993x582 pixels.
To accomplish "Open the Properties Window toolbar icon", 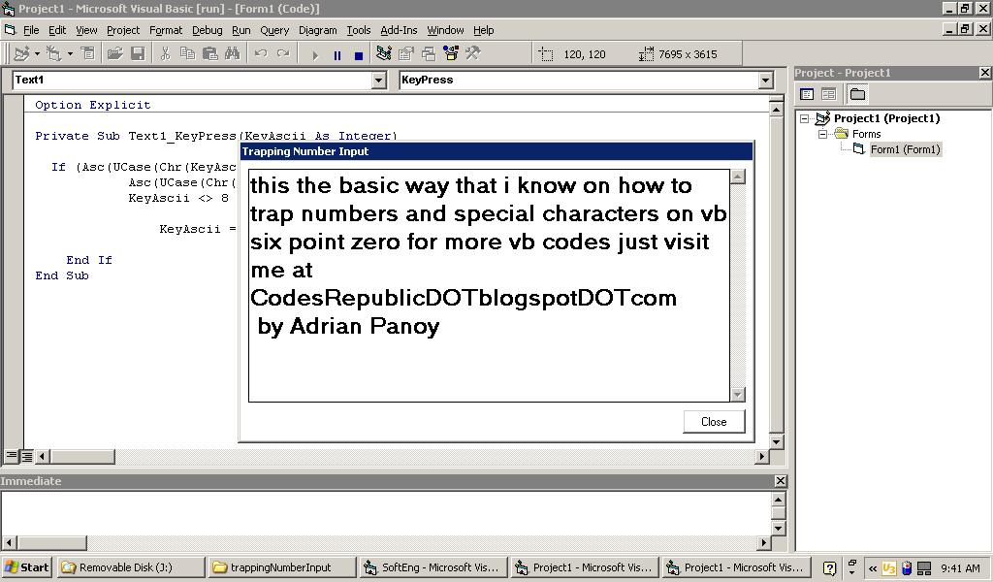I will (x=406, y=53).
